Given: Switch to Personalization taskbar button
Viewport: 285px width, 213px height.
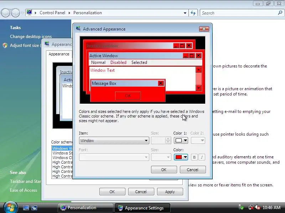Looking at the screenshot, I should tap(85, 208).
